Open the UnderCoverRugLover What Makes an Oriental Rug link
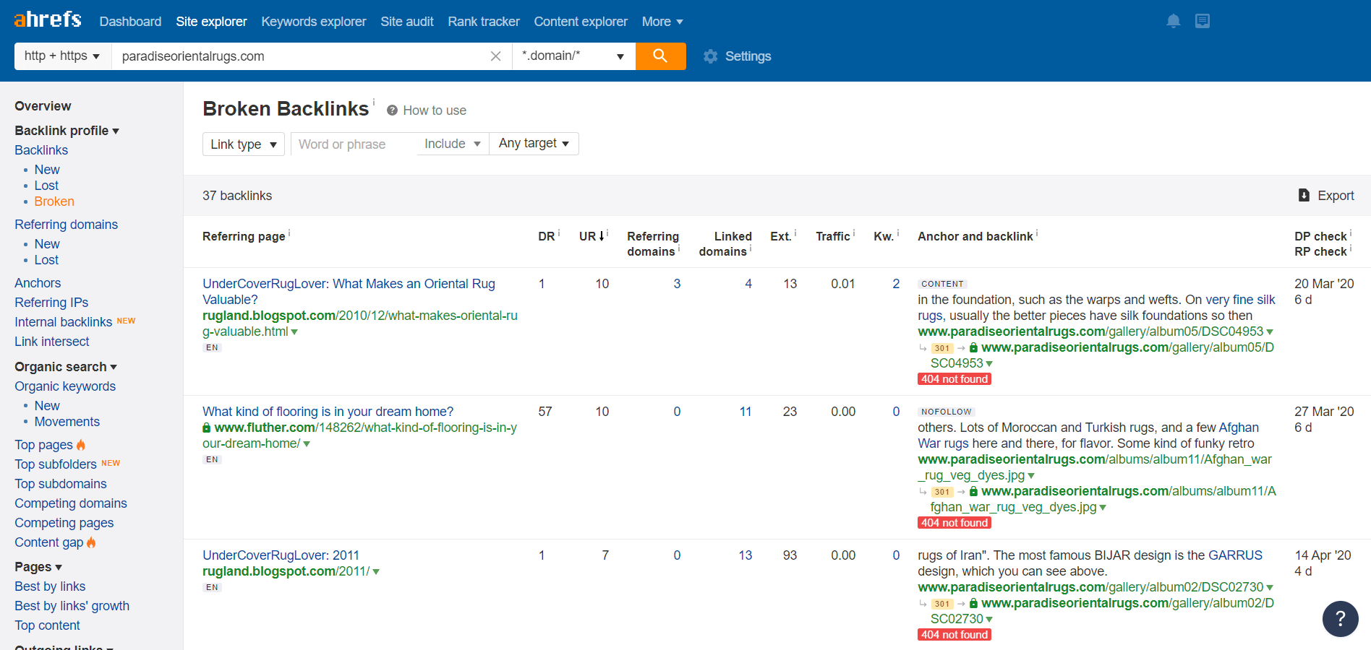 click(x=349, y=292)
